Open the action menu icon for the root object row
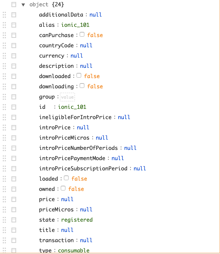The height and width of the screenshot is (254, 220). (x=14, y=5)
